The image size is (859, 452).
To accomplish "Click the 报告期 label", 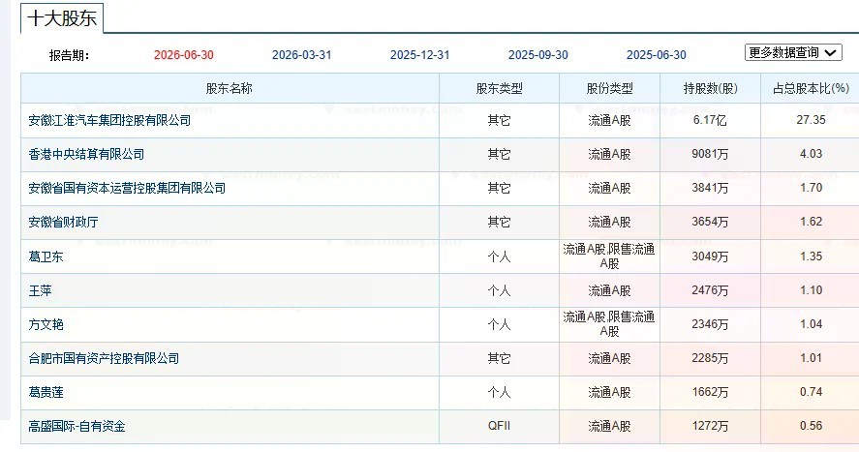I will 69,55.
